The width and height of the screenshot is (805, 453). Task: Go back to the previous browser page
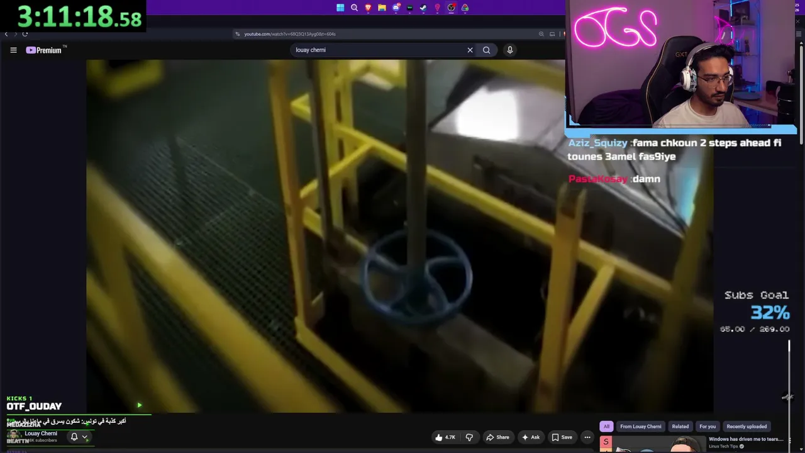6,34
